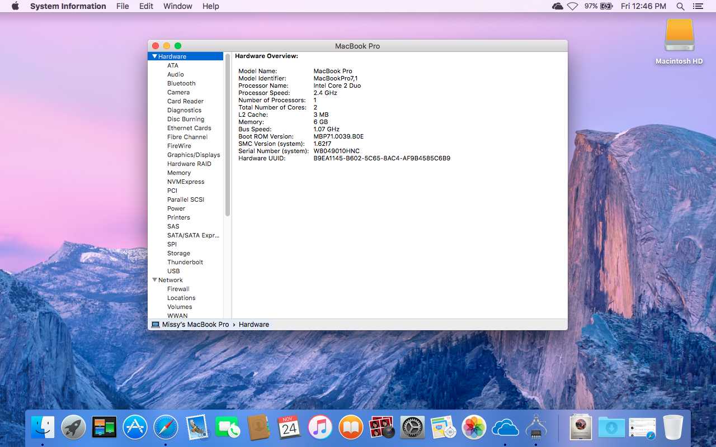Click the 97% battery indicator

coord(599,6)
